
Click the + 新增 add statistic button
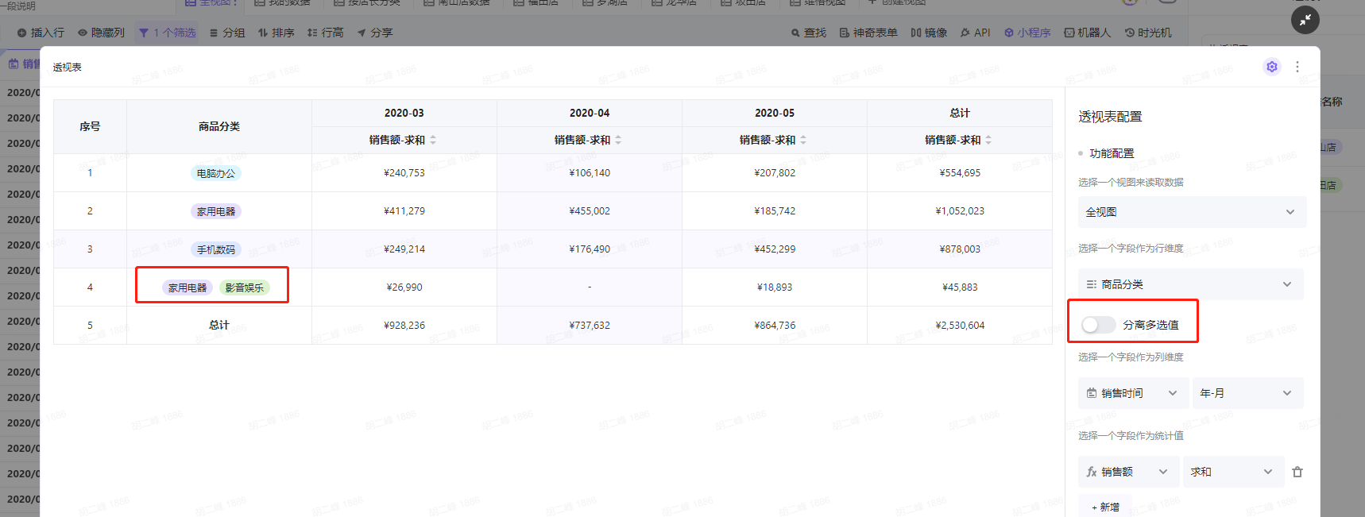point(1105,507)
